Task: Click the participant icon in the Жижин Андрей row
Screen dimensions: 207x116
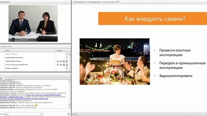Action: [x=67, y=68]
